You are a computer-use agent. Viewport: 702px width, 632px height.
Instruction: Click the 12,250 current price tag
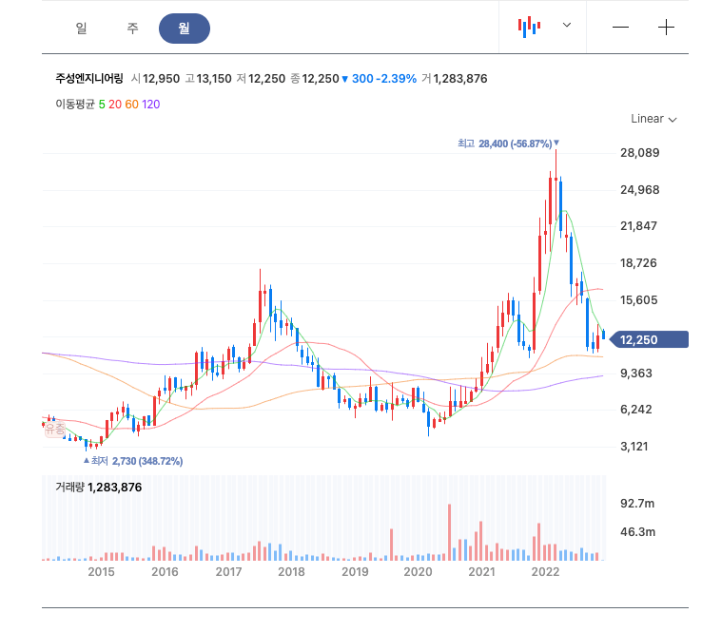click(x=649, y=339)
